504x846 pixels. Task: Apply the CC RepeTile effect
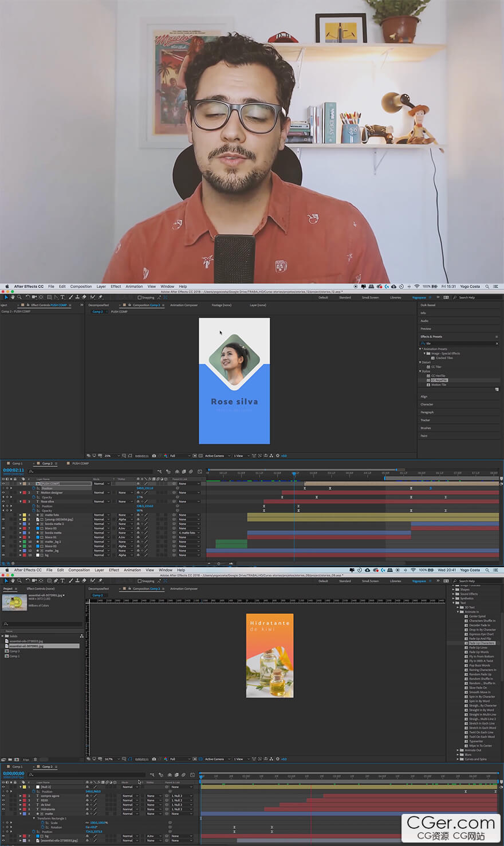(439, 380)
